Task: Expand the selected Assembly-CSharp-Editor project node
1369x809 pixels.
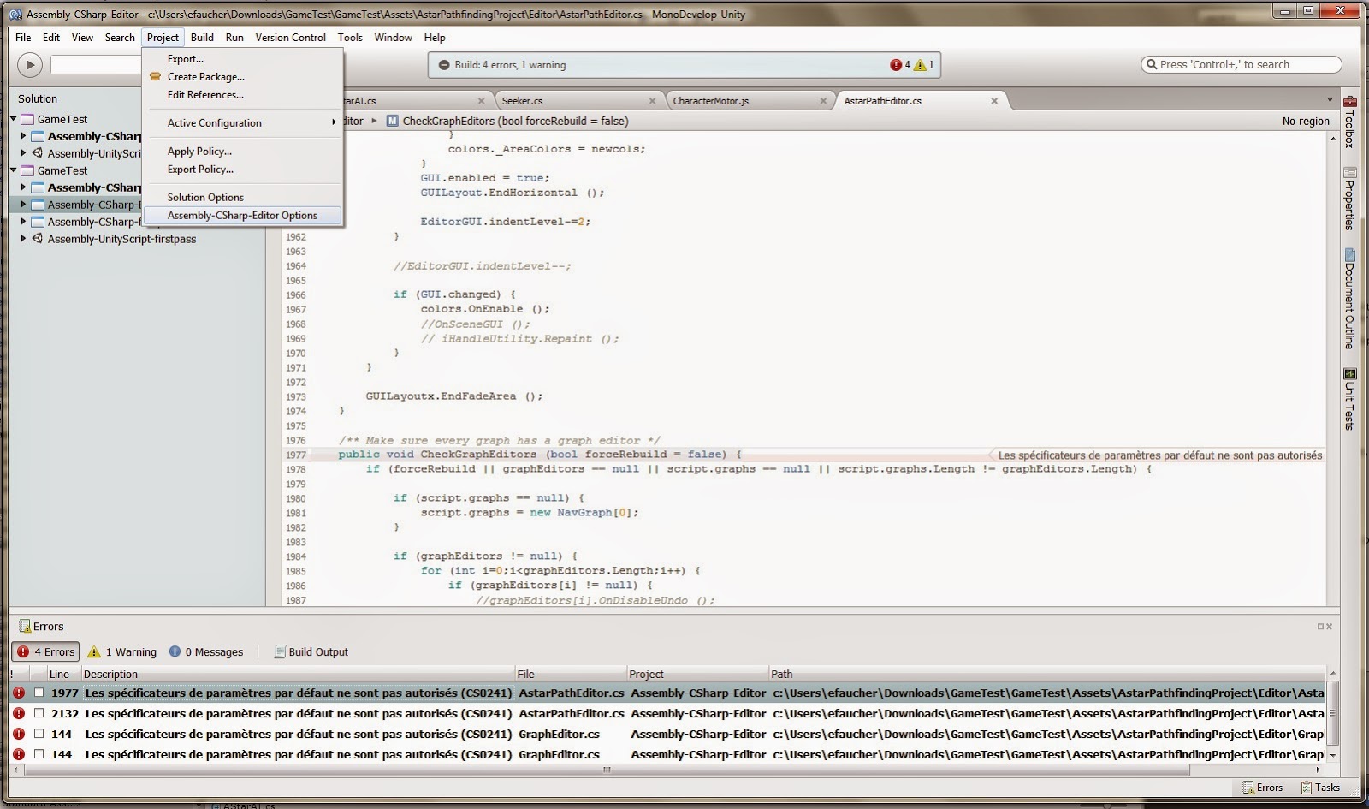Action: [x=24, y=205]
